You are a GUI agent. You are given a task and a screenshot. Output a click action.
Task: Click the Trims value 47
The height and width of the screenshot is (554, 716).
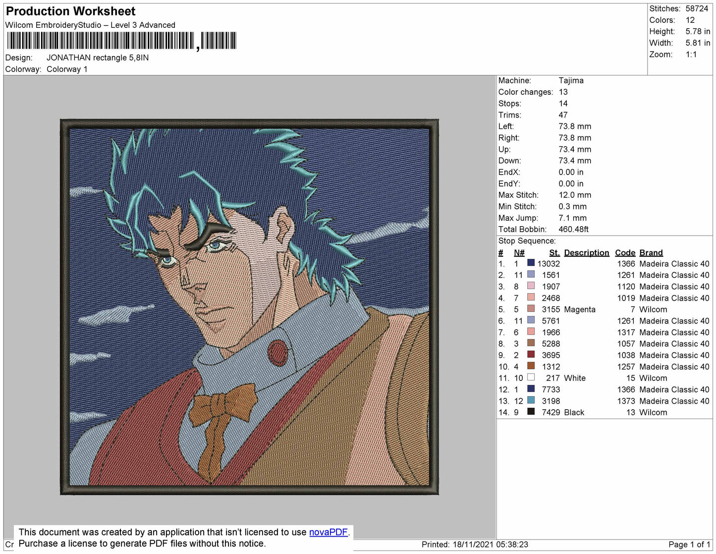[563, 115]
